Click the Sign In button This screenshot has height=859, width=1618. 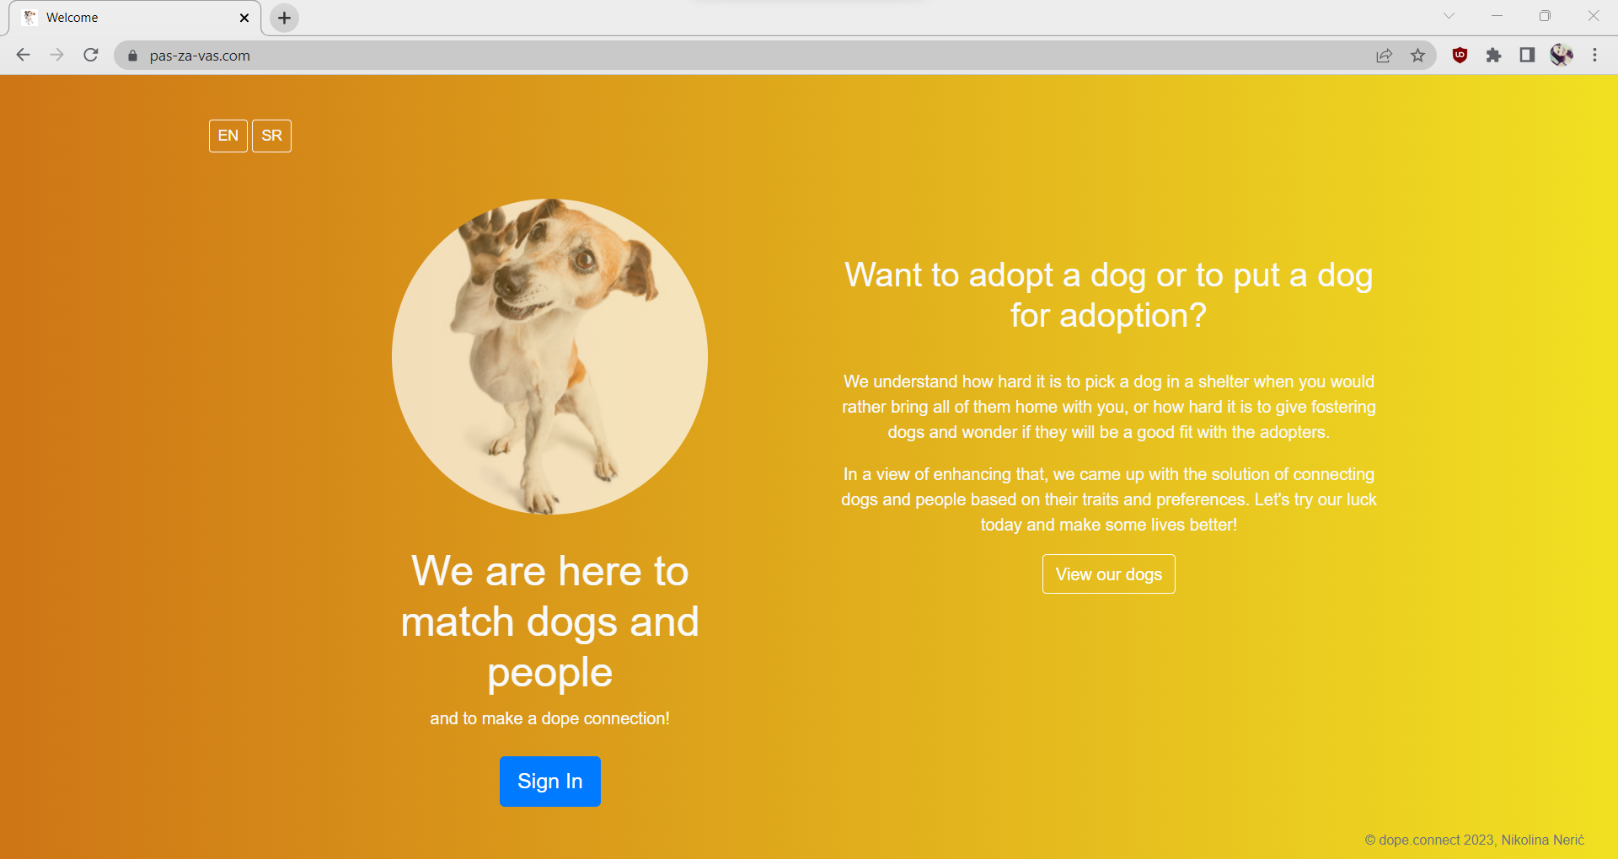(x=549, y=781)
